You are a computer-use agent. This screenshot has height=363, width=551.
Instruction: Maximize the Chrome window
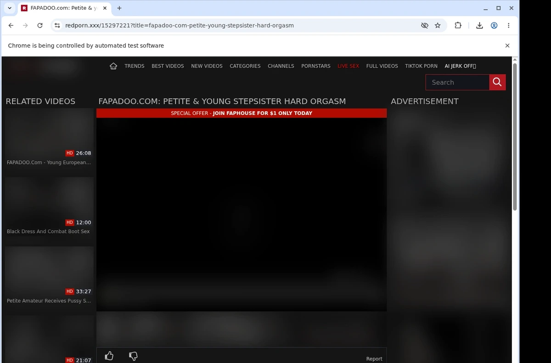pos(499,8)
